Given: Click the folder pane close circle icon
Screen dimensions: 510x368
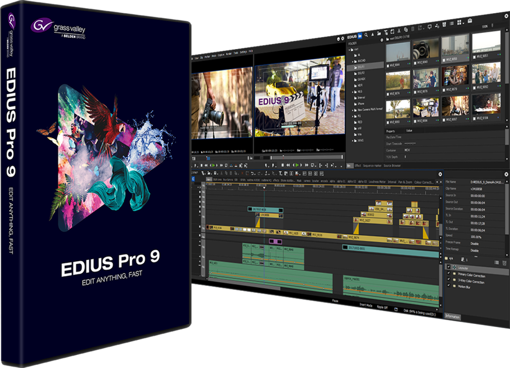Looking at the screenshot, I should (x=382, y=40).
